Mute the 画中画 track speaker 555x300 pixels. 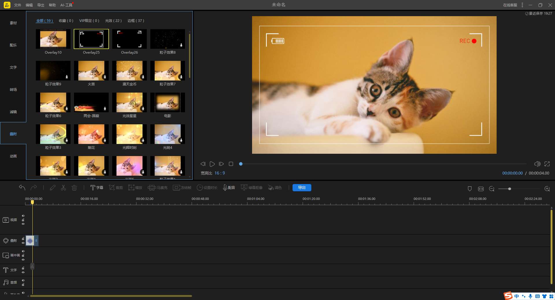point(23,251)
